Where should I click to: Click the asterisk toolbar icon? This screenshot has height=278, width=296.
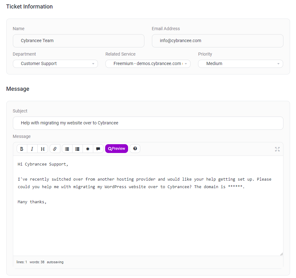click(88, 149)
